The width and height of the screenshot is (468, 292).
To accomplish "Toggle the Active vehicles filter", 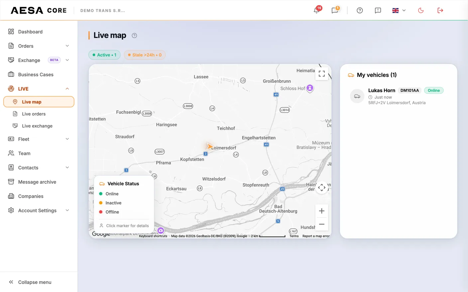I will click(104, 55).
